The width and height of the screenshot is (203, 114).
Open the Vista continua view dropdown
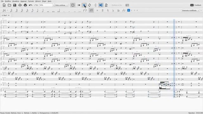[x=61, y=5]
